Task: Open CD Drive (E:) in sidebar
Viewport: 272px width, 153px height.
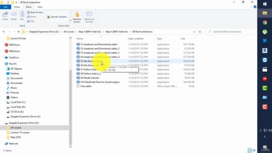Action: [17, 112]
